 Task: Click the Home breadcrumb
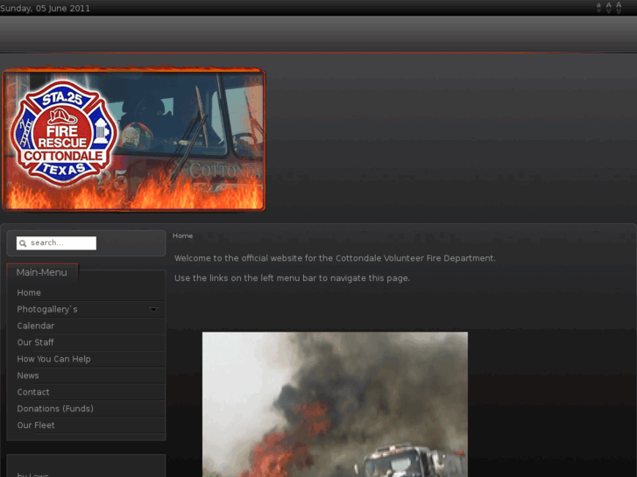click(182, 235)
